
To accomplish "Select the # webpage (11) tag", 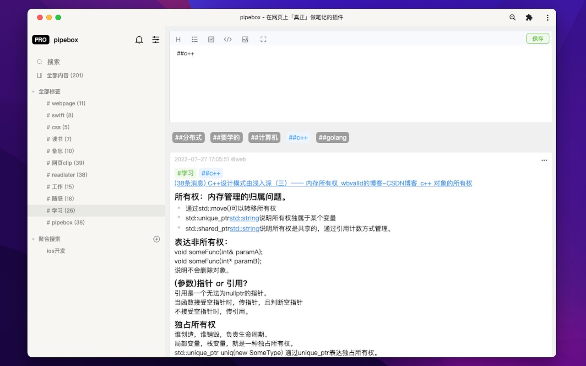I will pos(66,103).
